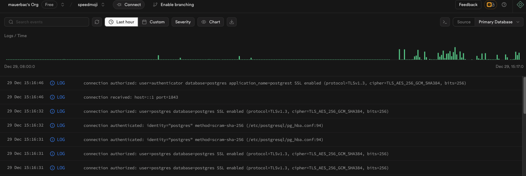Expand the speedmoji project switcher chevrons
The image size is (526, 176).
[x=103, y=5]
